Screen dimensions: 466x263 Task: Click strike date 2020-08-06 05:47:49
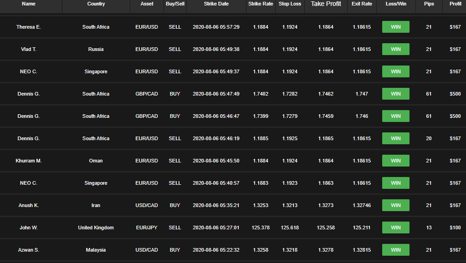point(216,94)
